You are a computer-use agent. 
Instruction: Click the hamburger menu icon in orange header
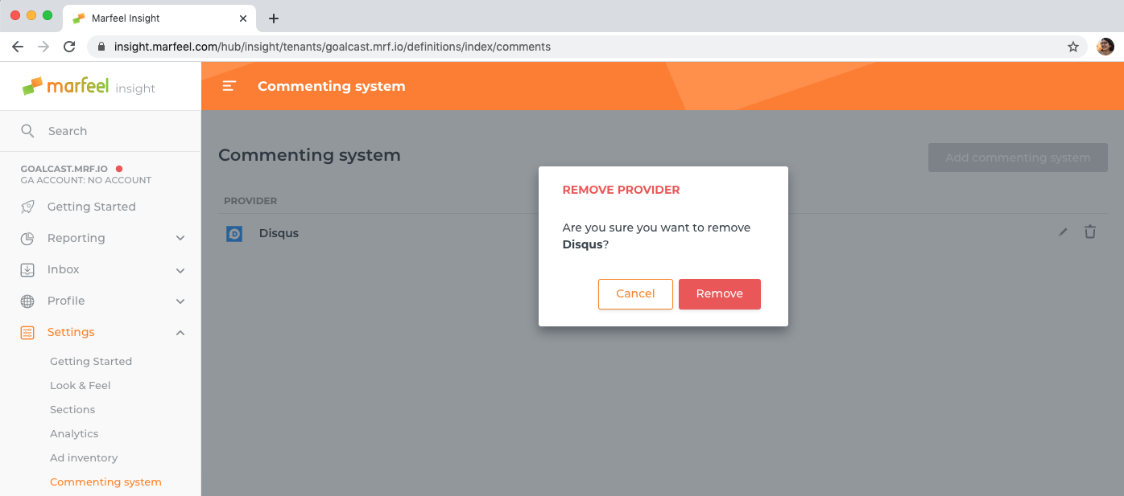229,86
